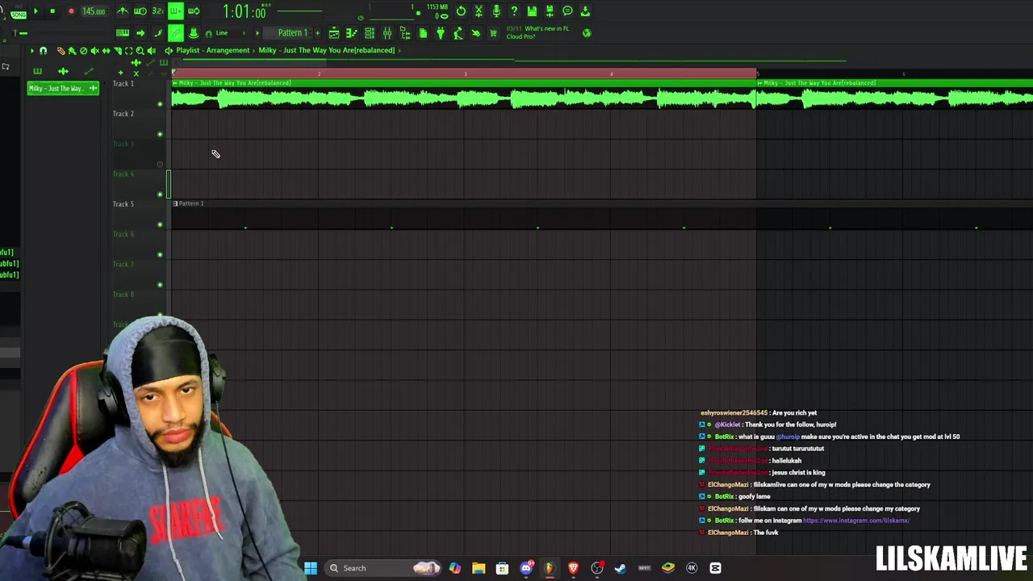Add new pattern with plus button

coord(317,33)
